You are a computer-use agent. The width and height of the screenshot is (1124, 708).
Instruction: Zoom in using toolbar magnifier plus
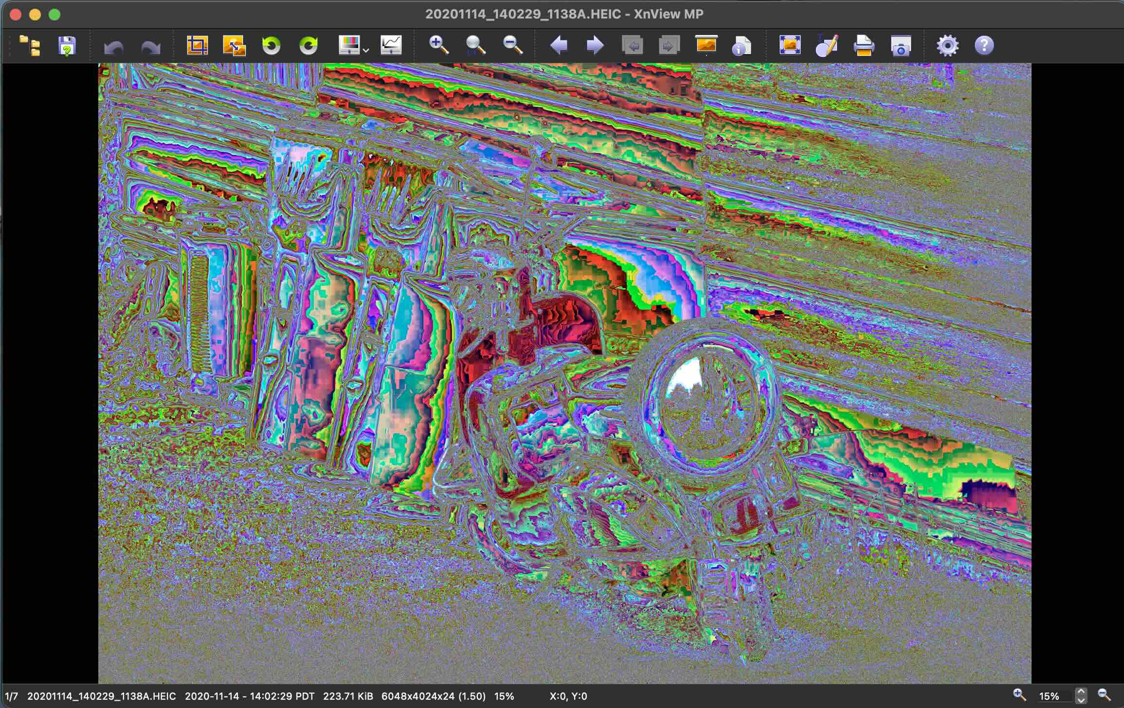point(438,46)
